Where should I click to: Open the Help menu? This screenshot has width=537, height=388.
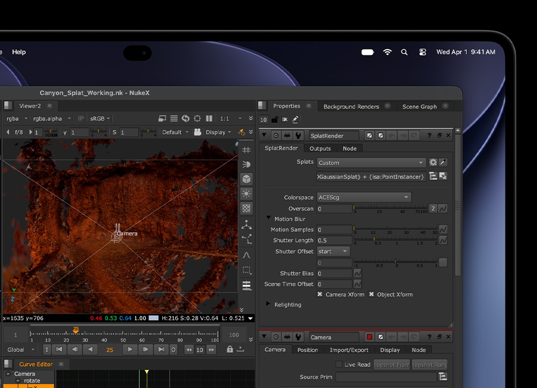coord(19,52)
